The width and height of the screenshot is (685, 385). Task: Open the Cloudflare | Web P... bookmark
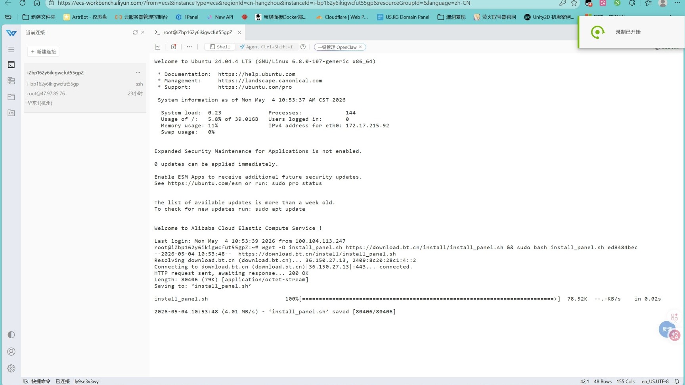[342, 17]
